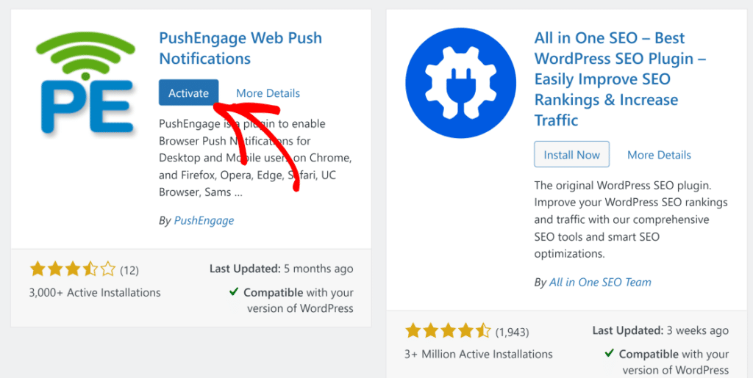Click the All in One SEO star rating

[x=447, y=332]
